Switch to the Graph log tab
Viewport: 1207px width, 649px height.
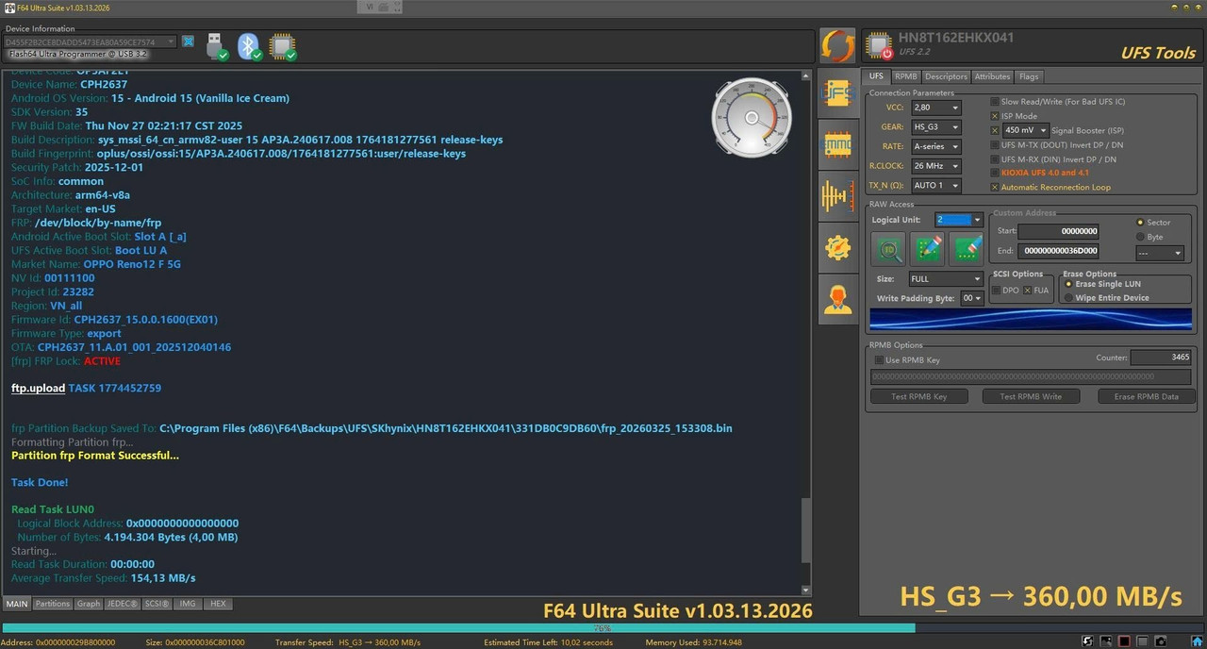88,604
